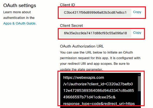Click the response_type=code line in URL box
The height and width of the screenshot is (108, 153).
pos(99,104)
